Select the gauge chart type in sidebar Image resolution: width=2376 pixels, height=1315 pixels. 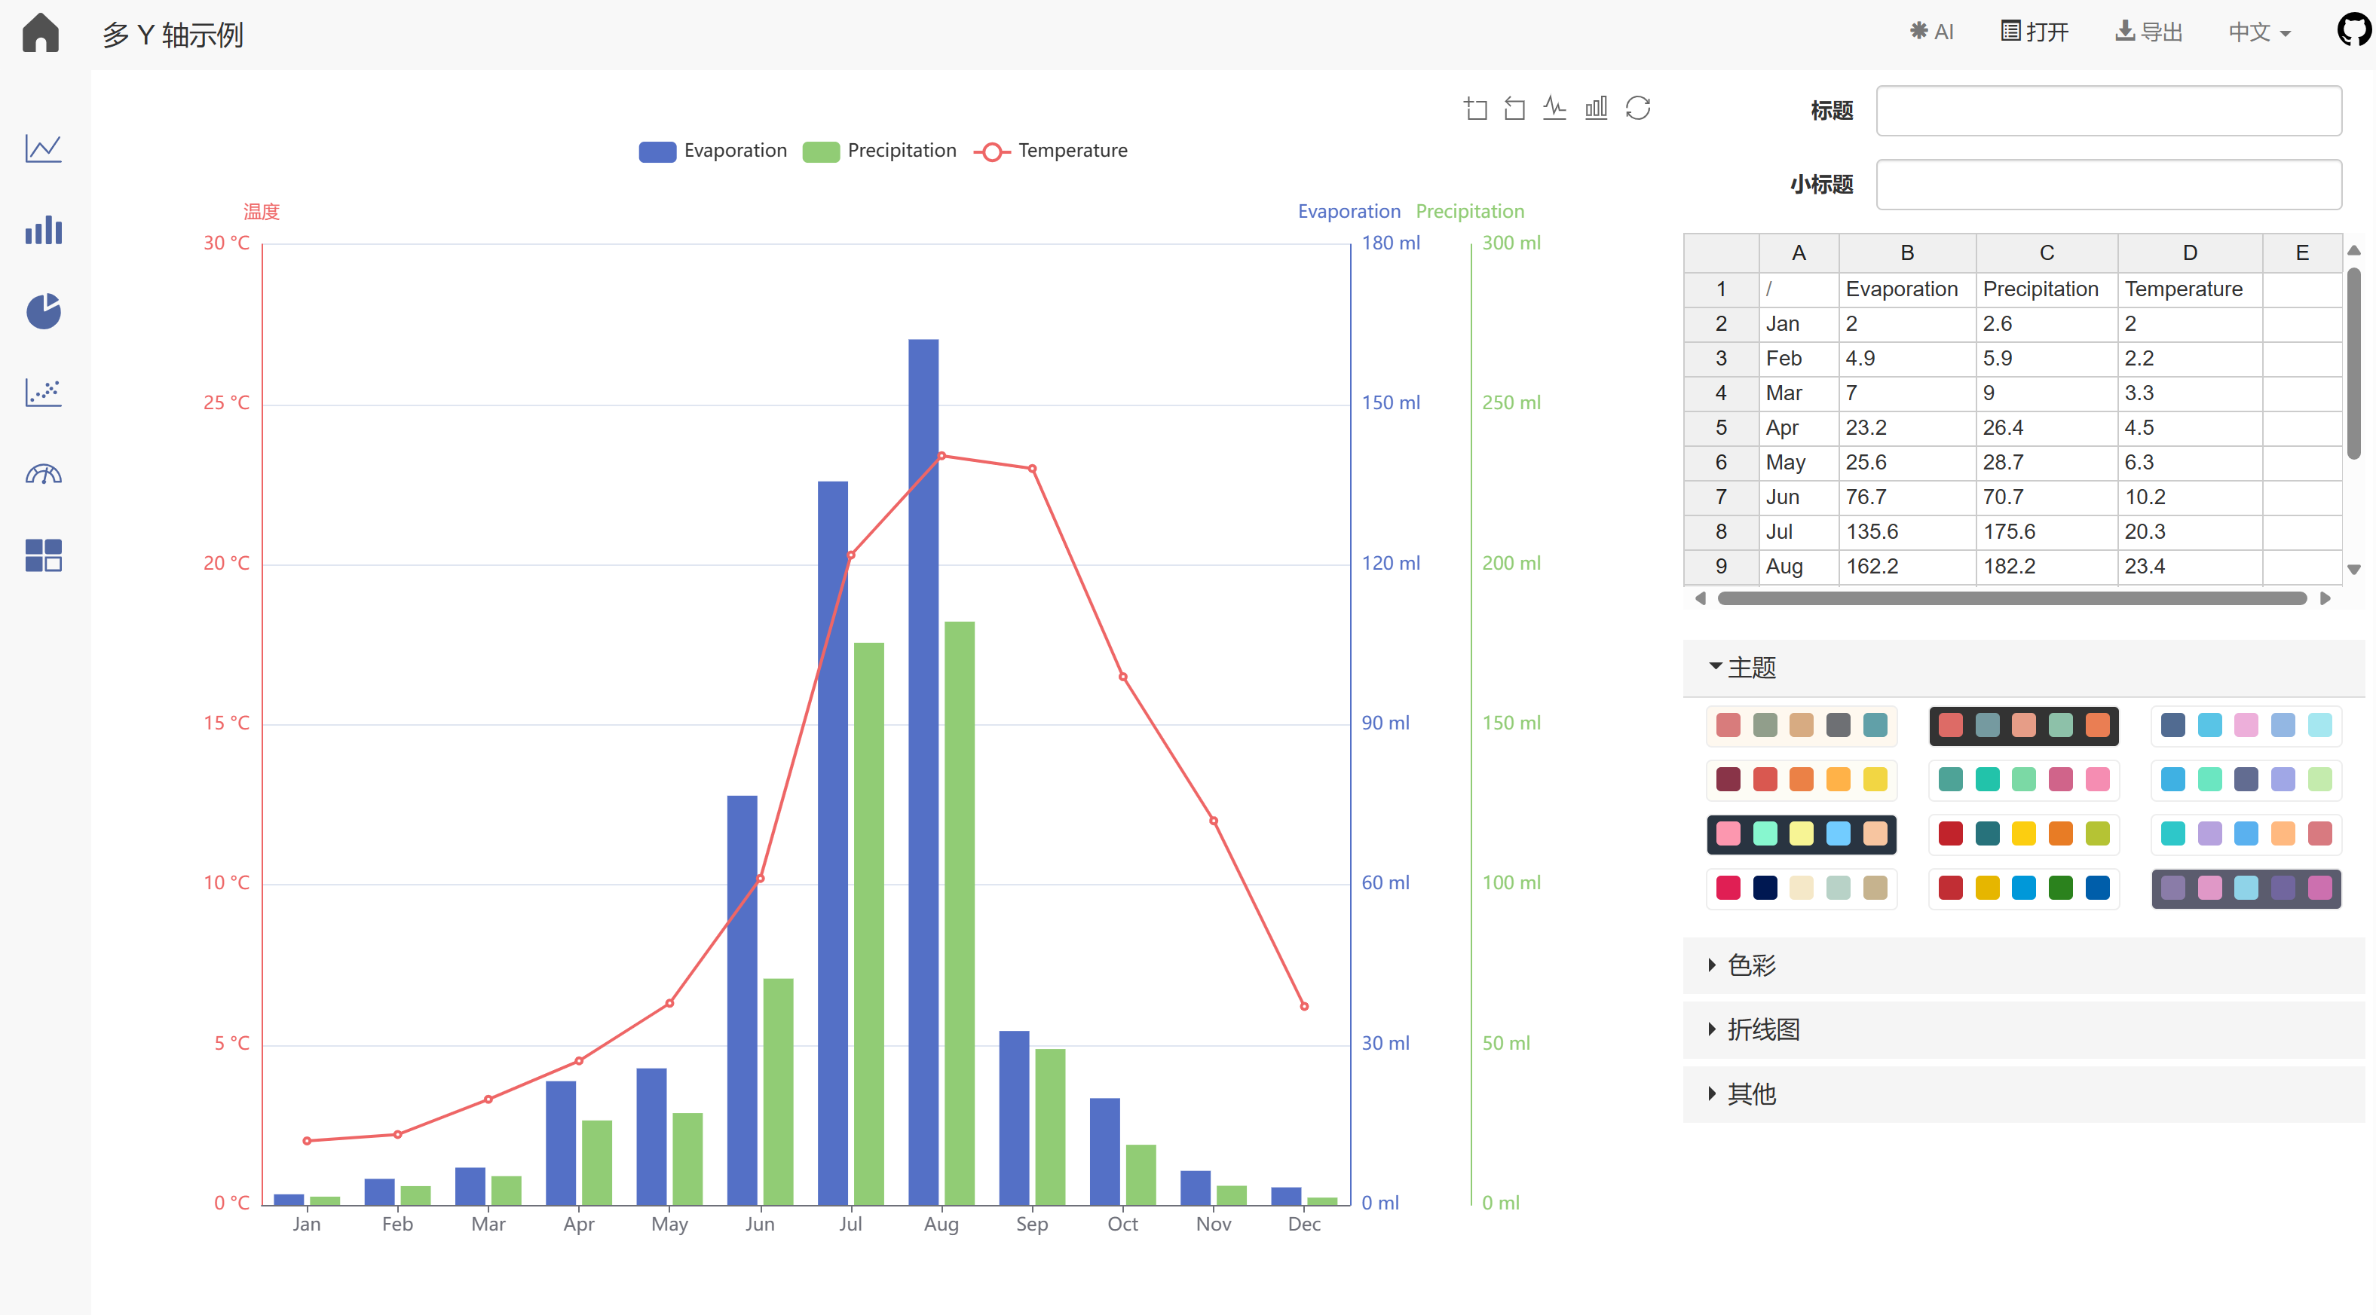tap(42, 473)
